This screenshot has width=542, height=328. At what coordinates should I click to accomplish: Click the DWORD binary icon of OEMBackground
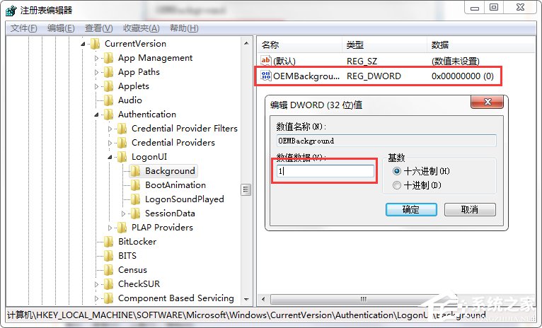coord(266,76)
